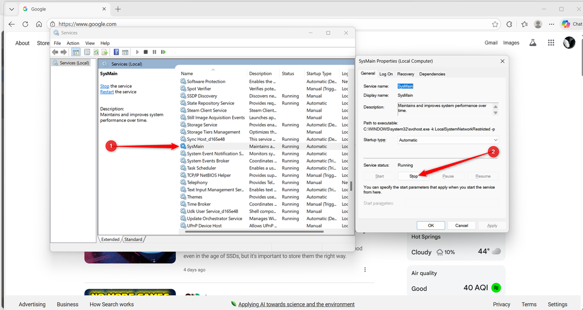Switch to the Recovery tab
The height and width of the screenshot is (310, 583).
406,74
